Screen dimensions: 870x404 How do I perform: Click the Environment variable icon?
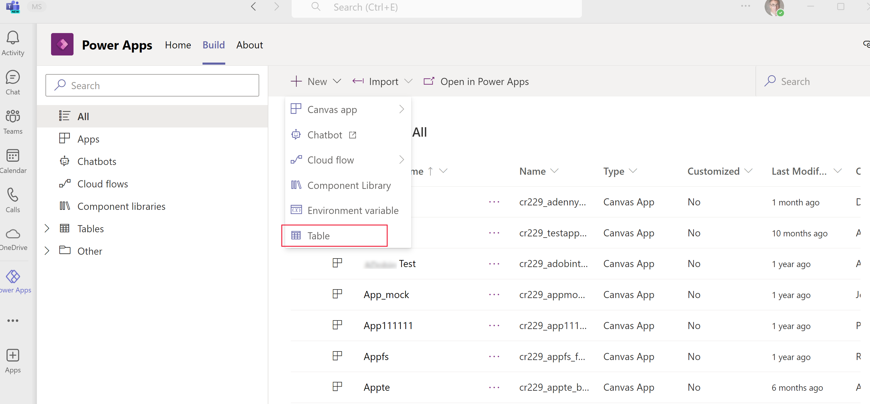click(296, 210)
